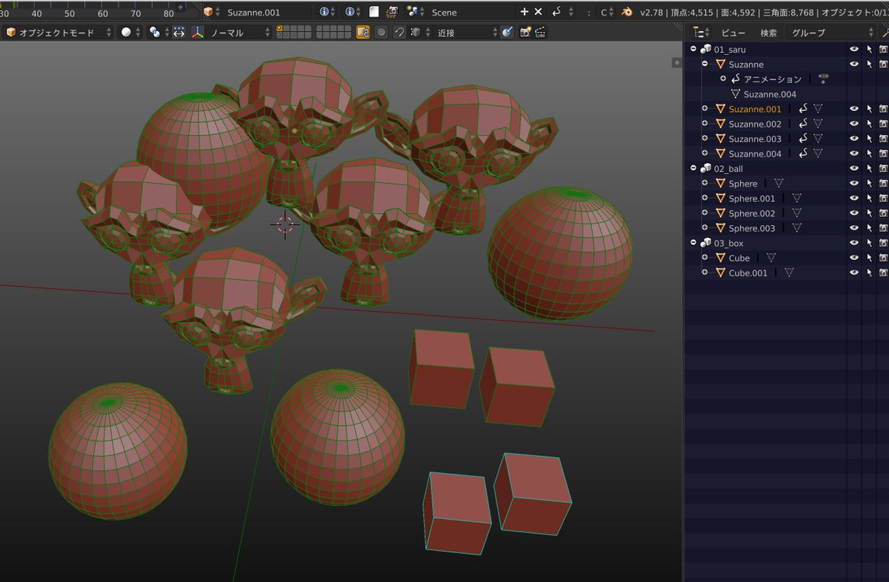Image resolution: width=889 pixels, height=582 pixels.
Task: Toggle the proportional editing icon
Action: [x=381, y=33]
